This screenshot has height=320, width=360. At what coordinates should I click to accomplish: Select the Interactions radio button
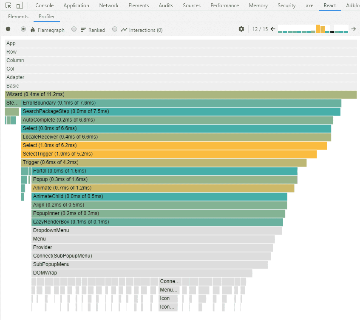click(x=115, y=29)
